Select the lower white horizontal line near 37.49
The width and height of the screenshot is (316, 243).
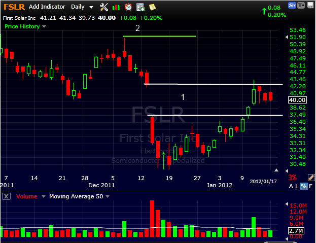pos(215,116)
